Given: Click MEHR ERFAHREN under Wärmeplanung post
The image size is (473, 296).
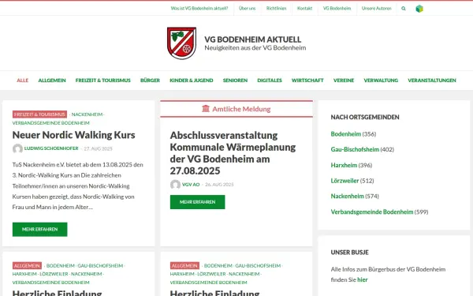Looking at the screenshot, I should point(198,202).
